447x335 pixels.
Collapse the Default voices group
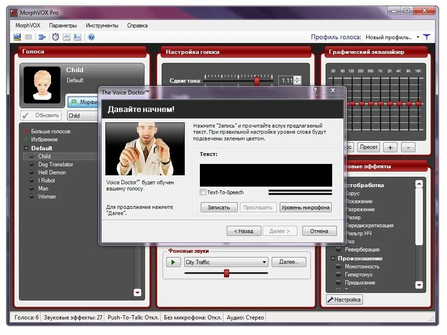pos(26,148)
